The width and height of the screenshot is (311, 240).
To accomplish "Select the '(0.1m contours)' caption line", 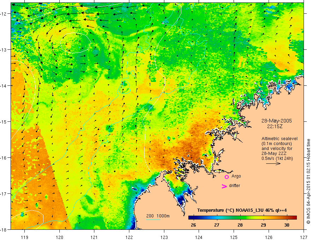I will pos(277,144).
